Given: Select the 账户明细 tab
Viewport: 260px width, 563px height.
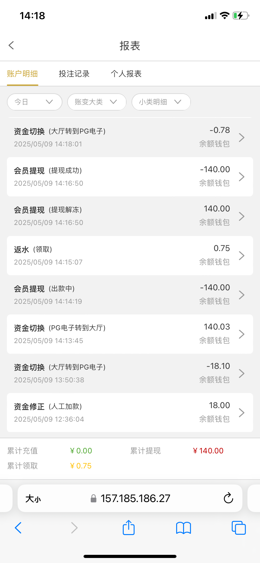Looking at the screenshot, I should 22,74.
